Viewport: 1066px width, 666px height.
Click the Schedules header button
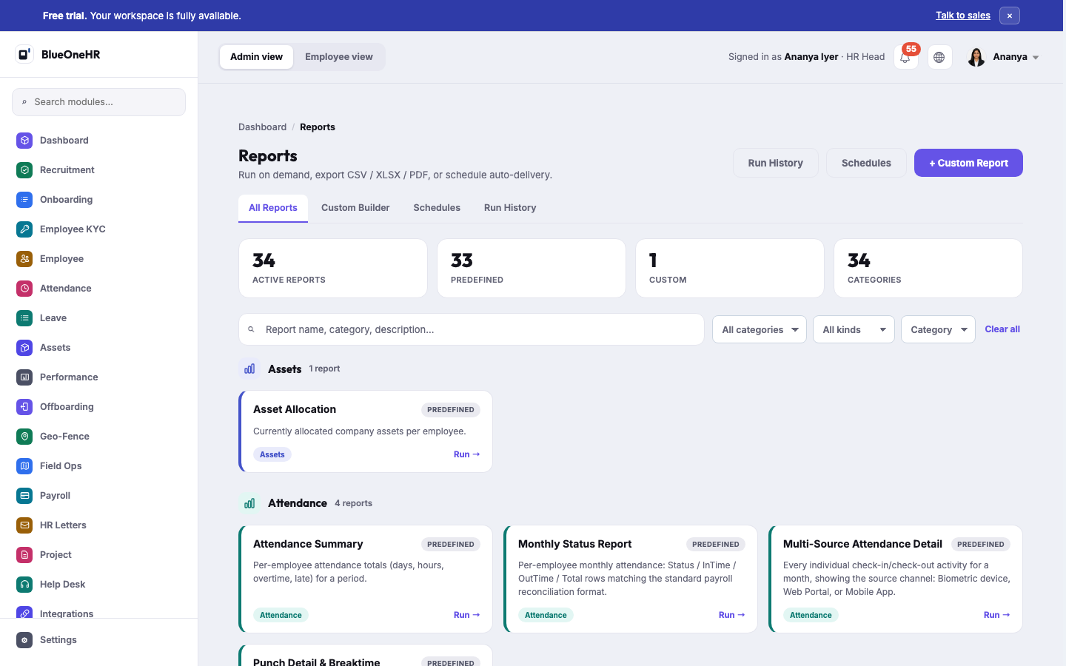pos(866,163)
